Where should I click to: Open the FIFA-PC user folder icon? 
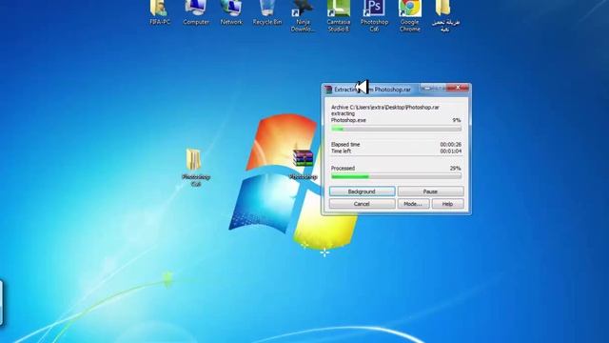click(x=160, y=11)
